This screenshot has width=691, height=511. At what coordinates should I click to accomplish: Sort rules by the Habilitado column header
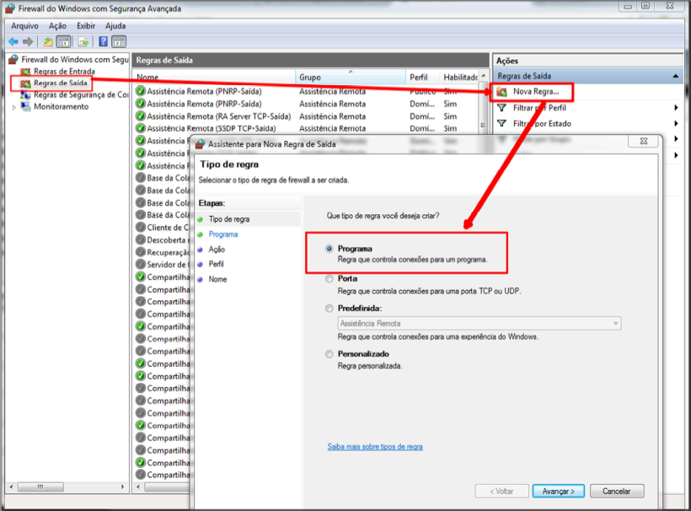coord(459,78)
